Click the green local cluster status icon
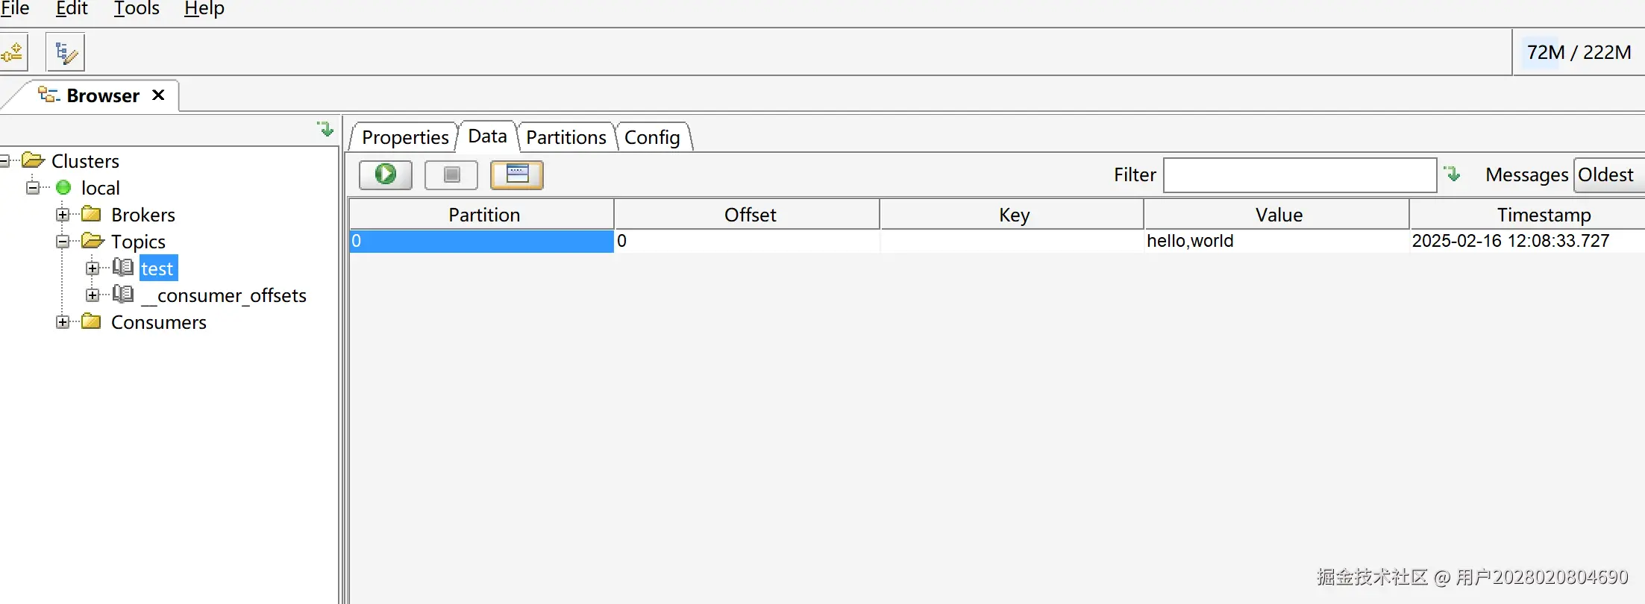This screenshot has height=604, width=1645. point(63,187)
